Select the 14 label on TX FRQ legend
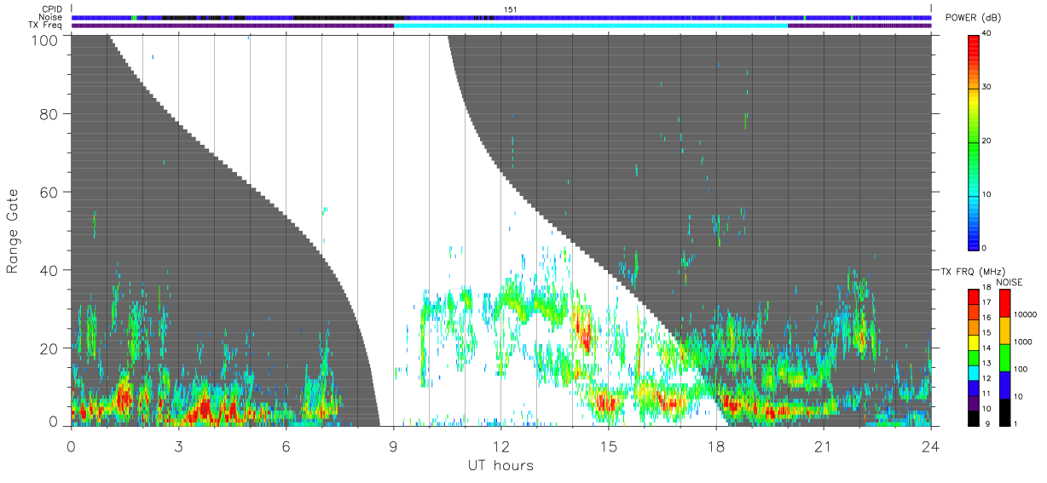This screenshot has width=1047, height=483. click(x=986, y=348)
